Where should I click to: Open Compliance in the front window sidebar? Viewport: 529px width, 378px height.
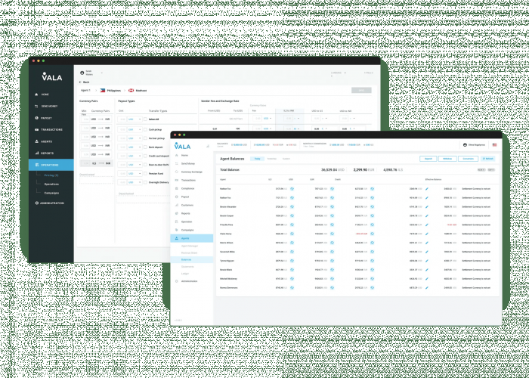(185, 188)
